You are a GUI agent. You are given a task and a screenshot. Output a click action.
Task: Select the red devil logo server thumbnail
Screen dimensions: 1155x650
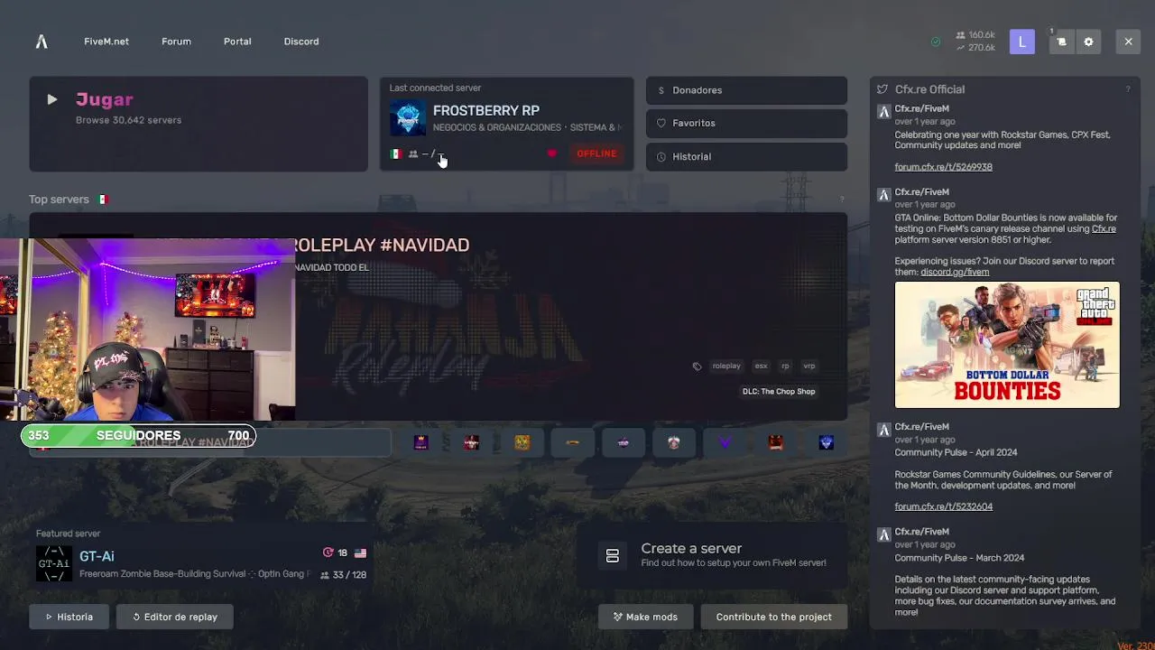point(775,442)
